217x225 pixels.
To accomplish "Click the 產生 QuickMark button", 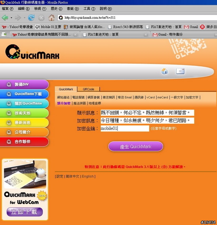I will (x=136, y=147).
